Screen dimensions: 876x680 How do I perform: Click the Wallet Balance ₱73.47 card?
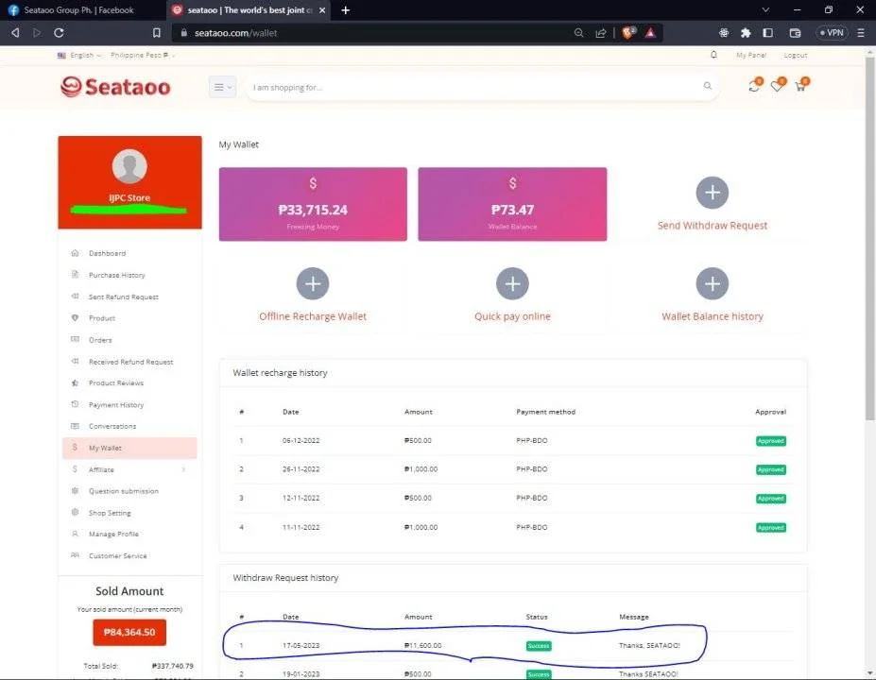(512, 204)
